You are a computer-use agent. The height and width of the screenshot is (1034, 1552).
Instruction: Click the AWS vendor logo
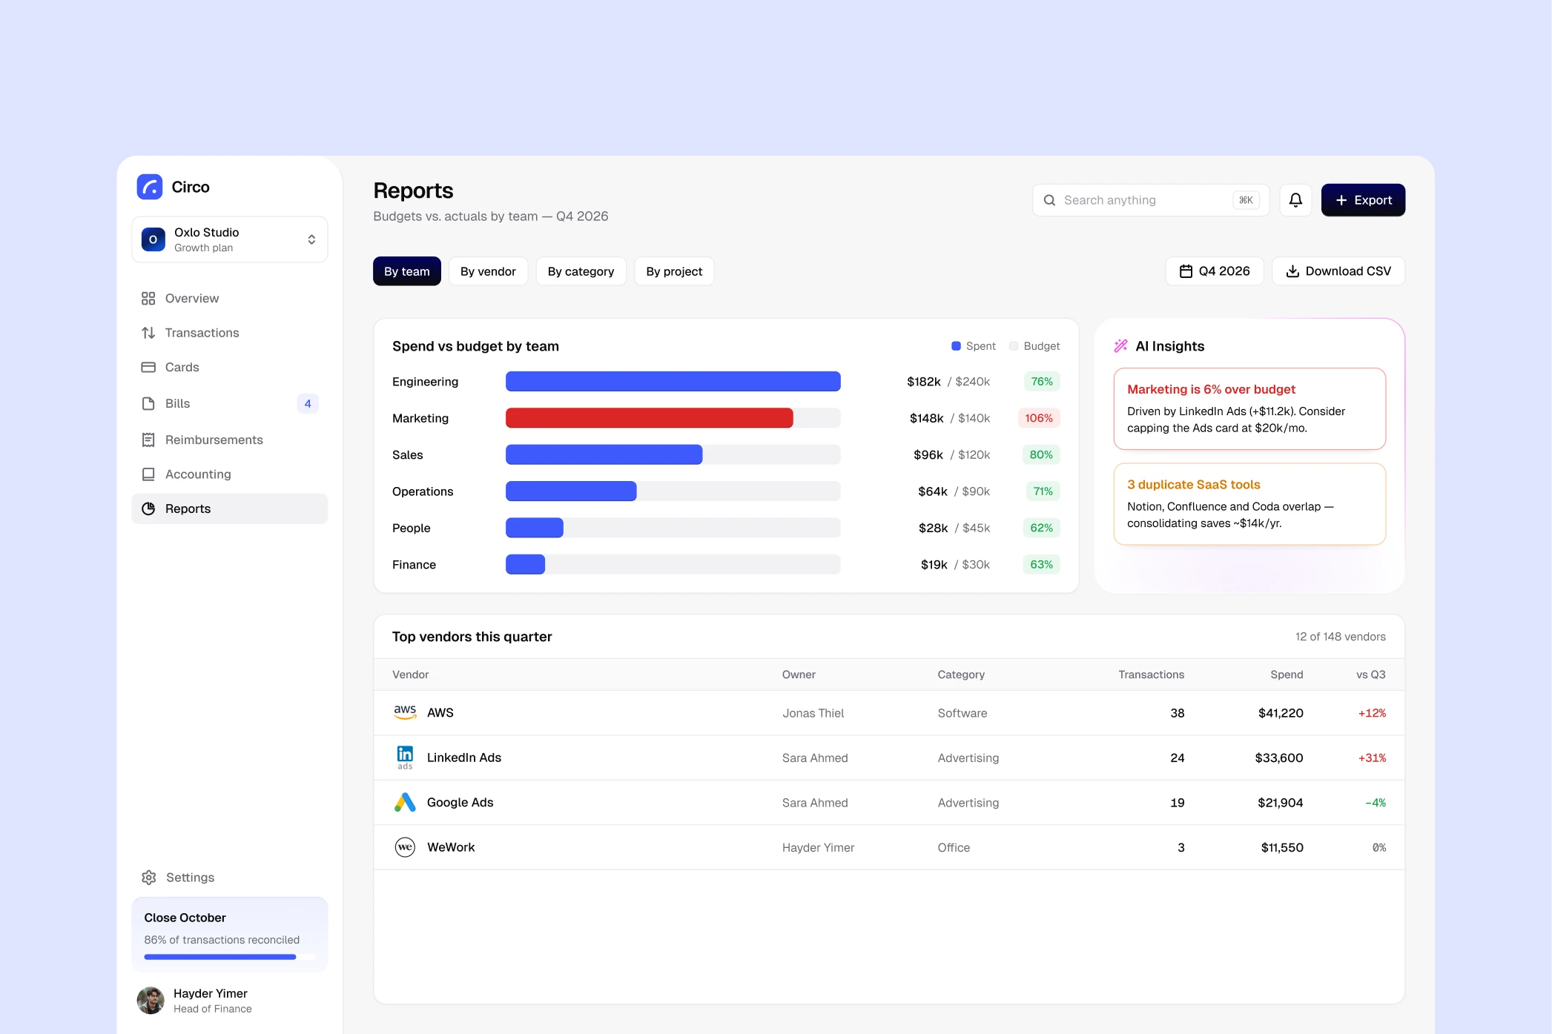405,712
